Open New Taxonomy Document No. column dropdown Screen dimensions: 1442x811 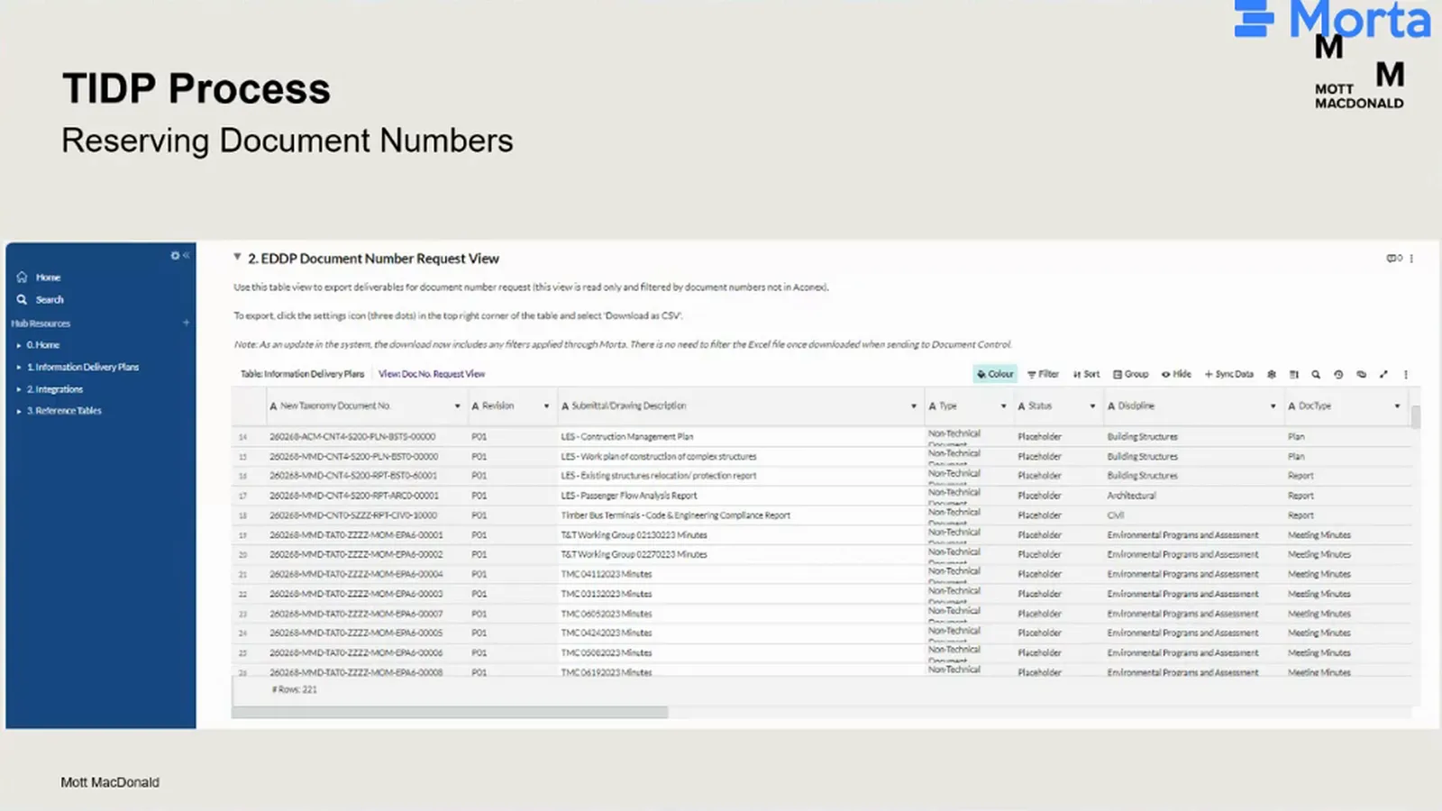coord(457,406)
